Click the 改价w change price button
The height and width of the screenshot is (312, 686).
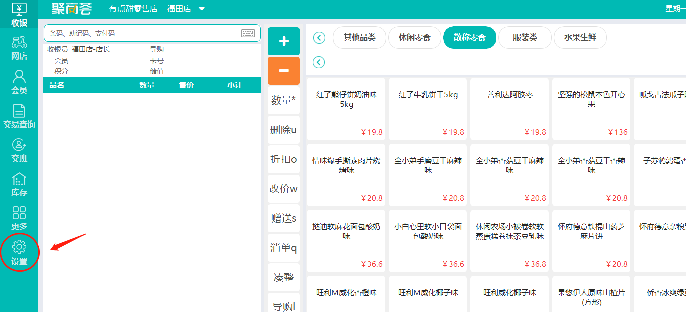284,189
